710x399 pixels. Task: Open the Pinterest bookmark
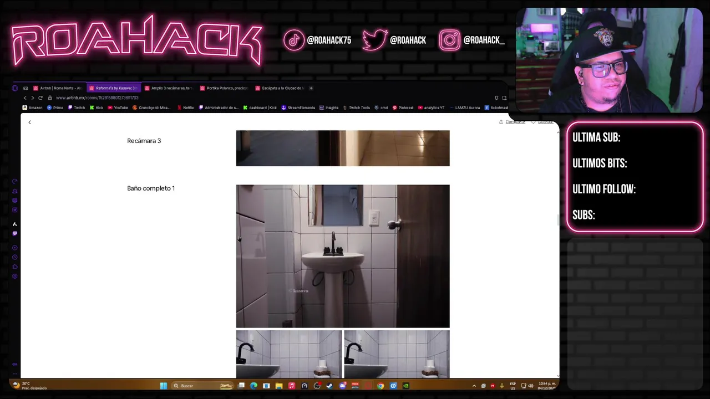(403, 108)
